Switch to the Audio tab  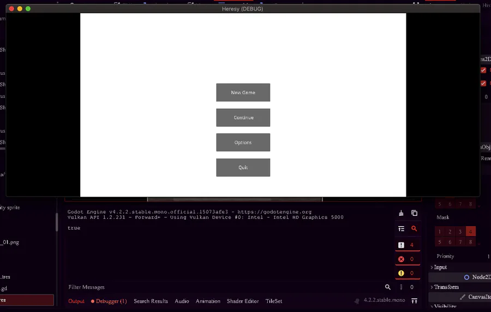tap(182, 301)
